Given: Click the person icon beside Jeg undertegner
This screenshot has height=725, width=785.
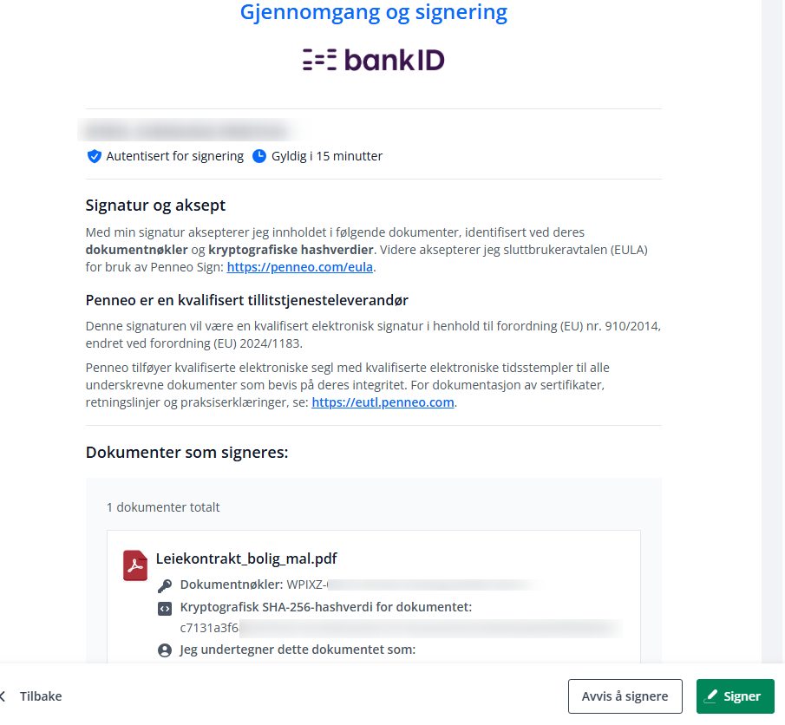Looking at the screenshot, I should [x=165, y=650].
